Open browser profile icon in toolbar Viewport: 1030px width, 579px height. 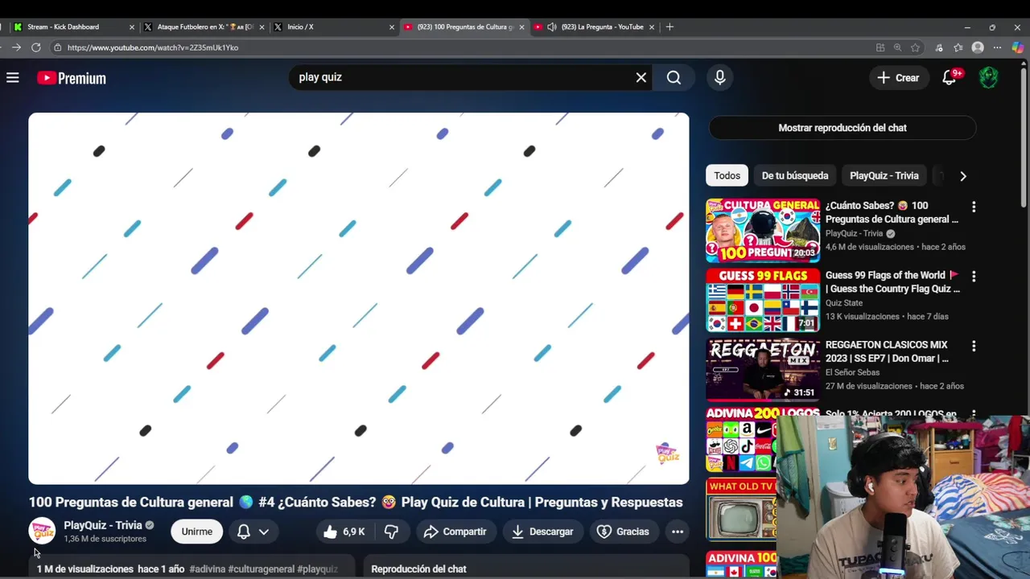tap(978, 47)
